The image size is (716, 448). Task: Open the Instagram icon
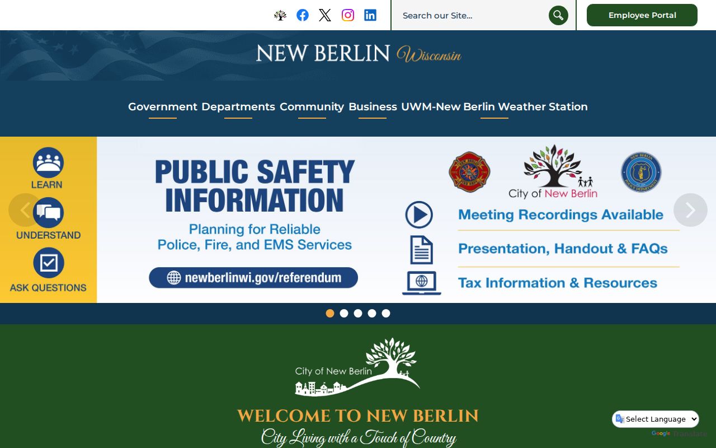pyautogui.click(x=348, y=15)
